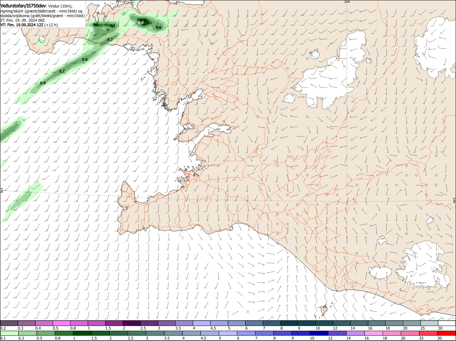Viewport: 456px width, 341px height.
Task: Click the 0.8 precipitation value on the map
Action: (x=159, y=27)
